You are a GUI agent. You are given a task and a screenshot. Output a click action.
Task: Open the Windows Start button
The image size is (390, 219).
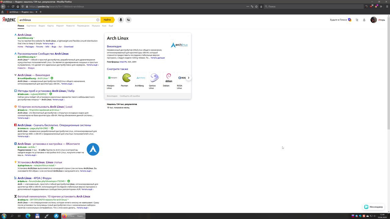[4, 216]
